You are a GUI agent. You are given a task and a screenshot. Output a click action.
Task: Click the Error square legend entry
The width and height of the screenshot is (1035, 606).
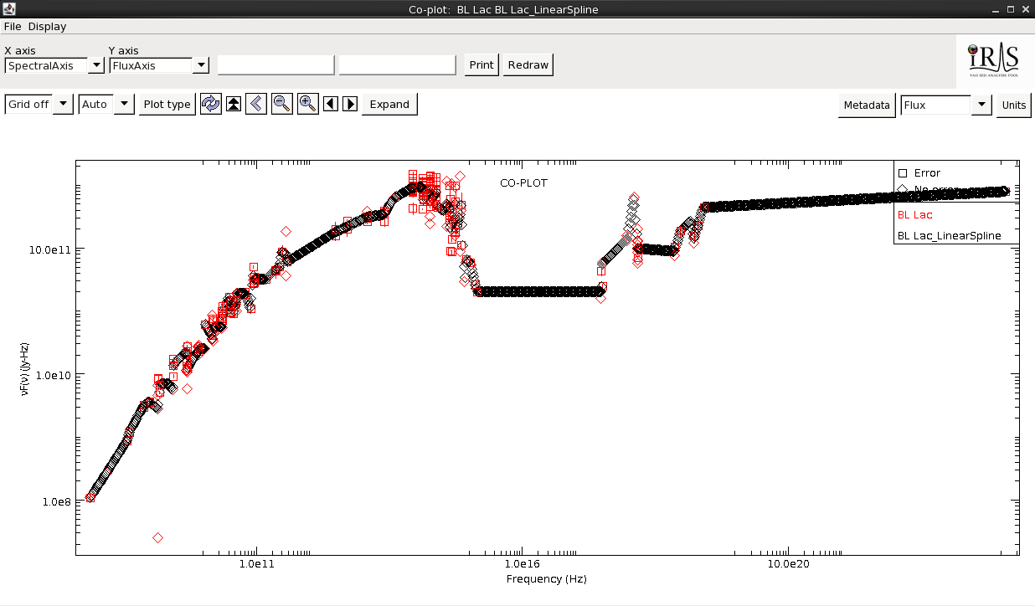click(919, 172)
